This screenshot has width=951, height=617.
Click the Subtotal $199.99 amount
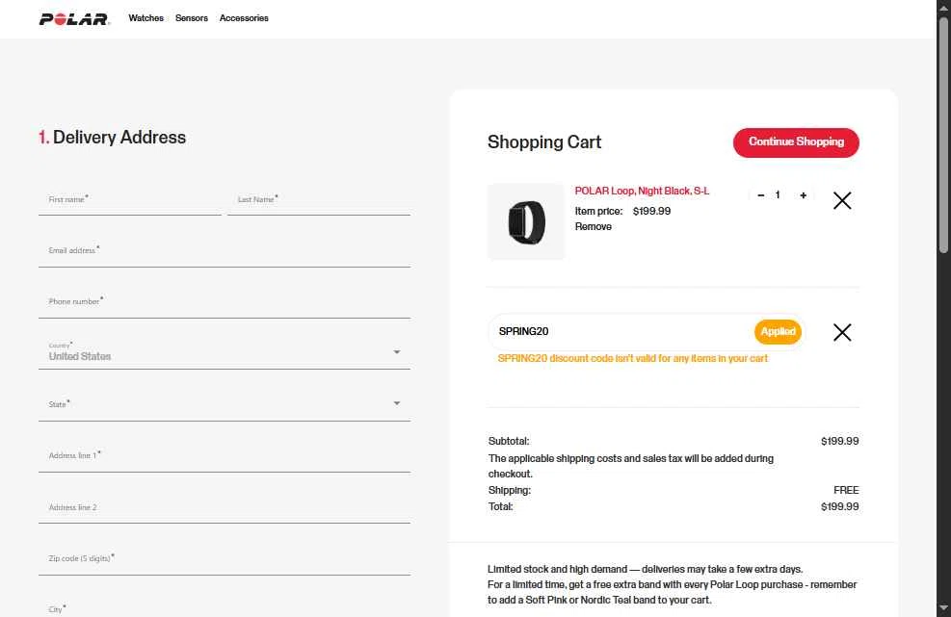pyautogui.click(x=839, y=441)
